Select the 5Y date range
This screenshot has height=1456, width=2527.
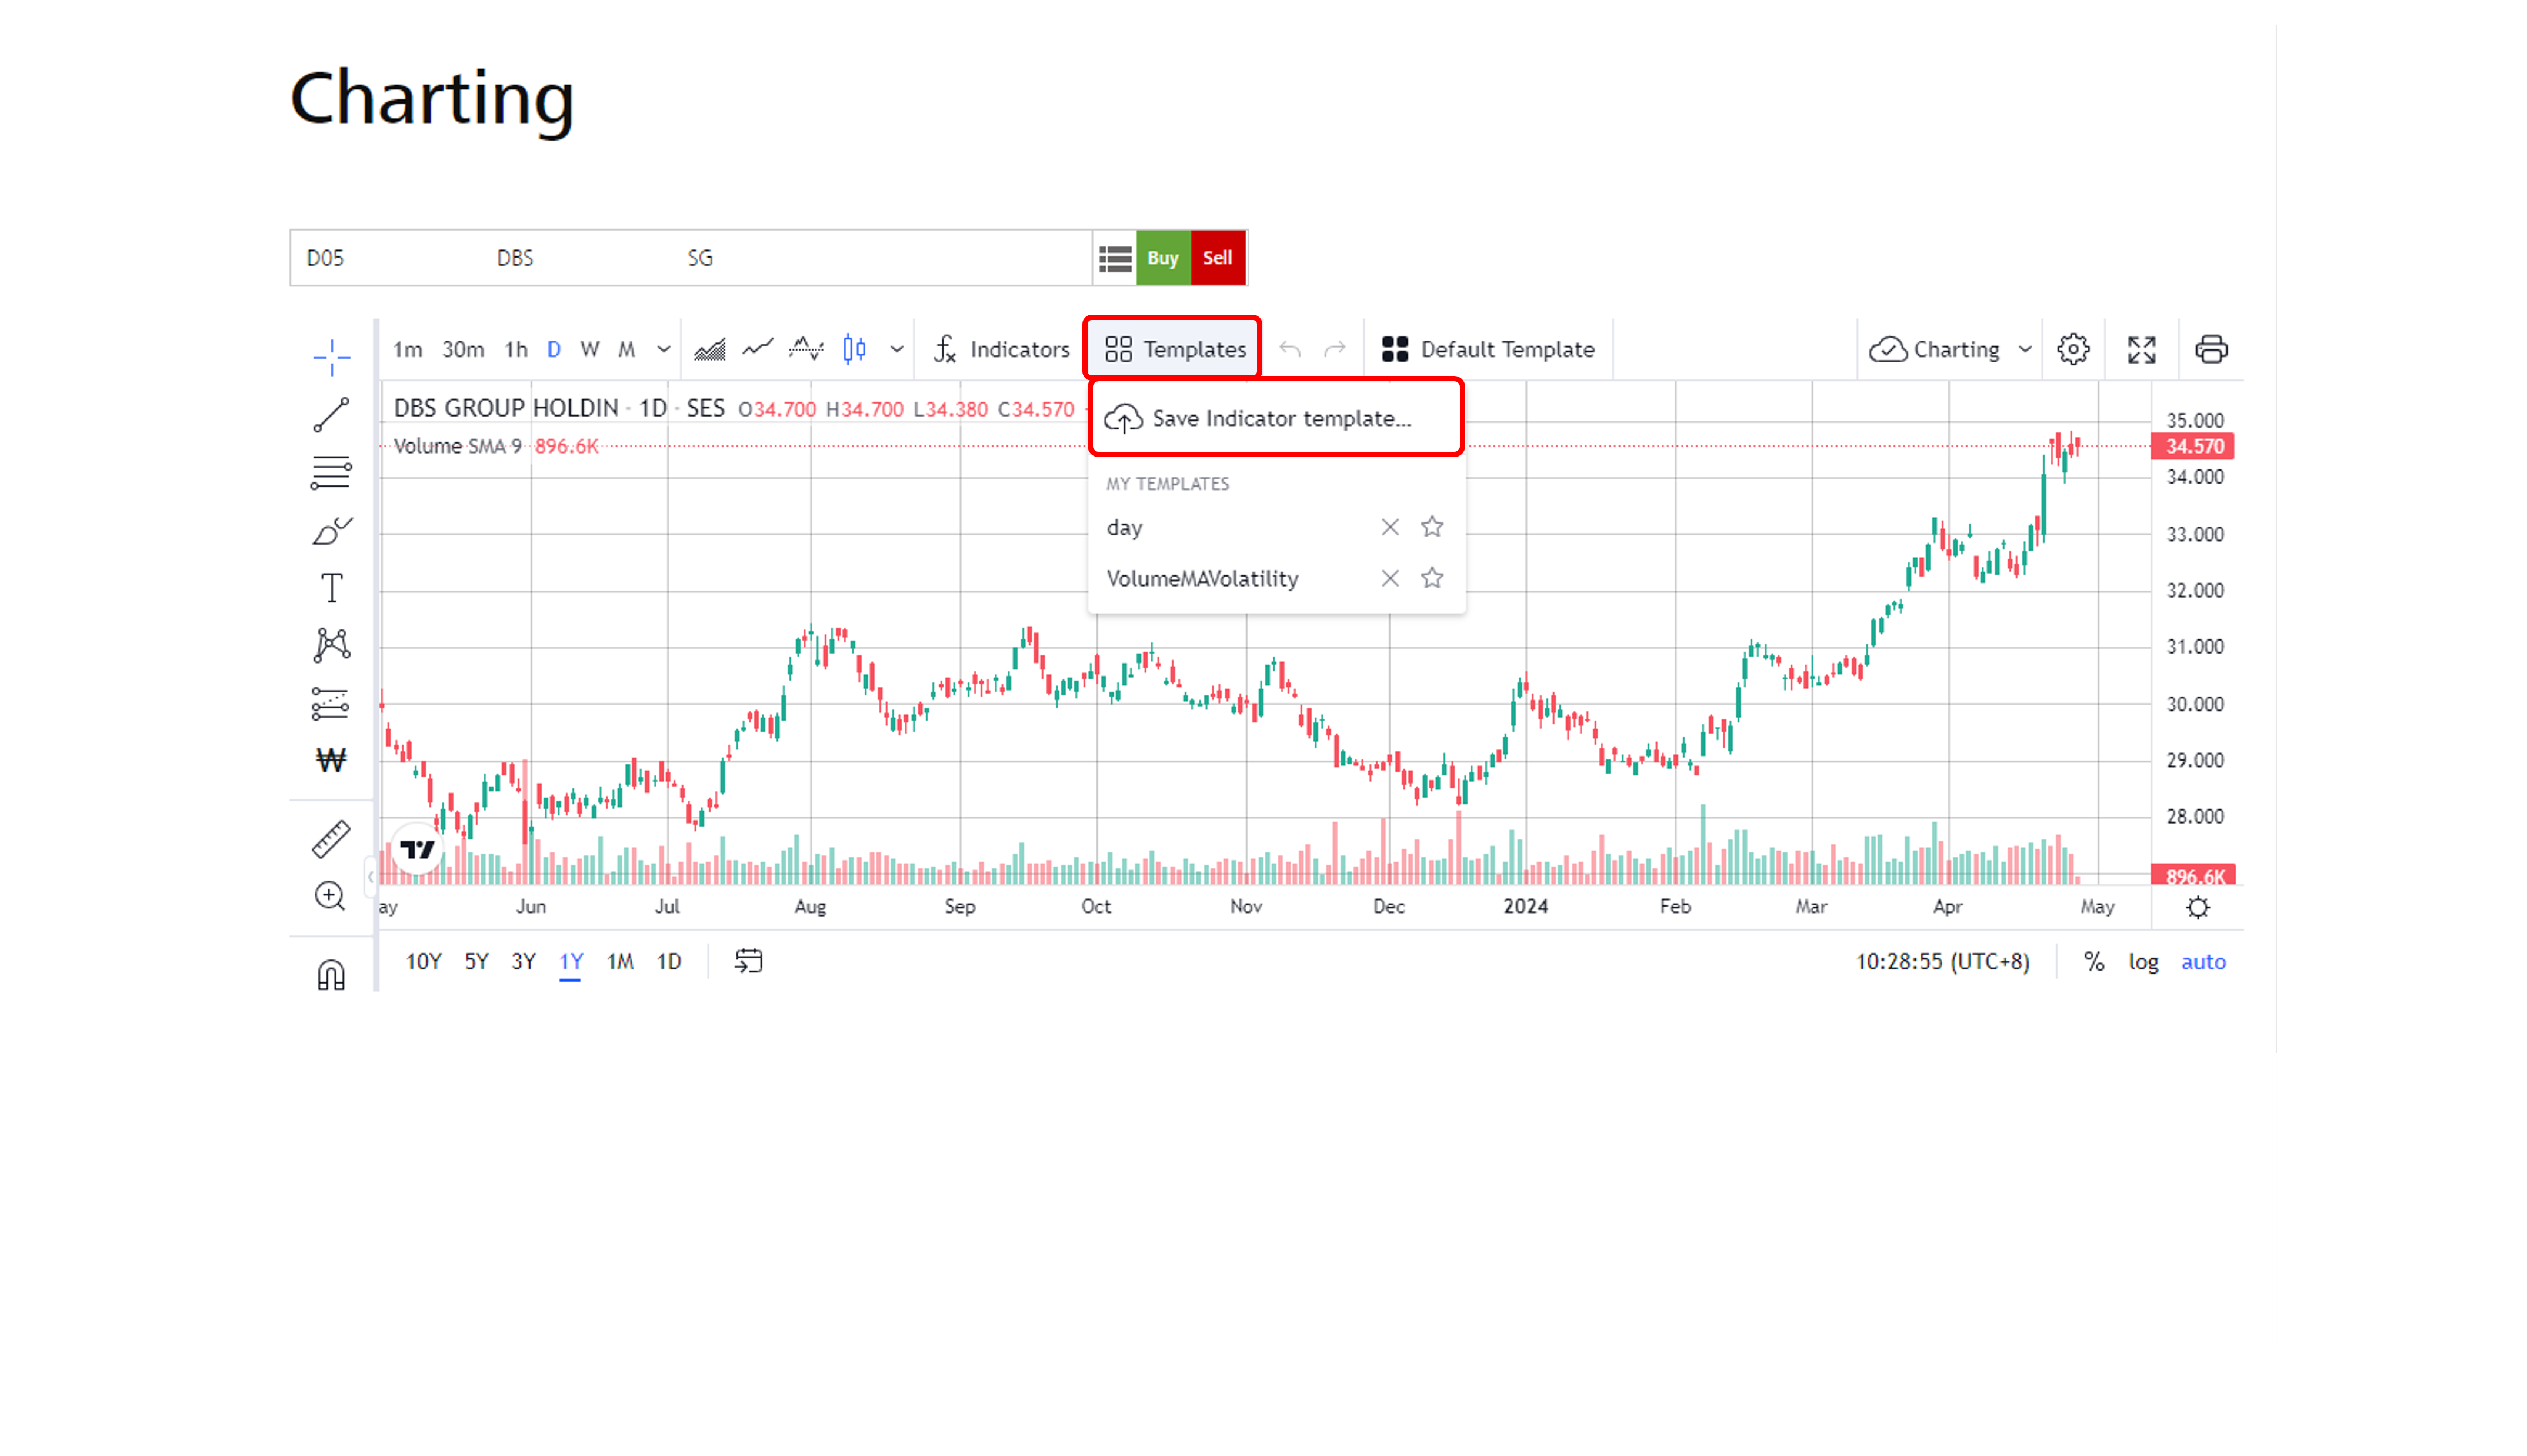click(476, 961)
